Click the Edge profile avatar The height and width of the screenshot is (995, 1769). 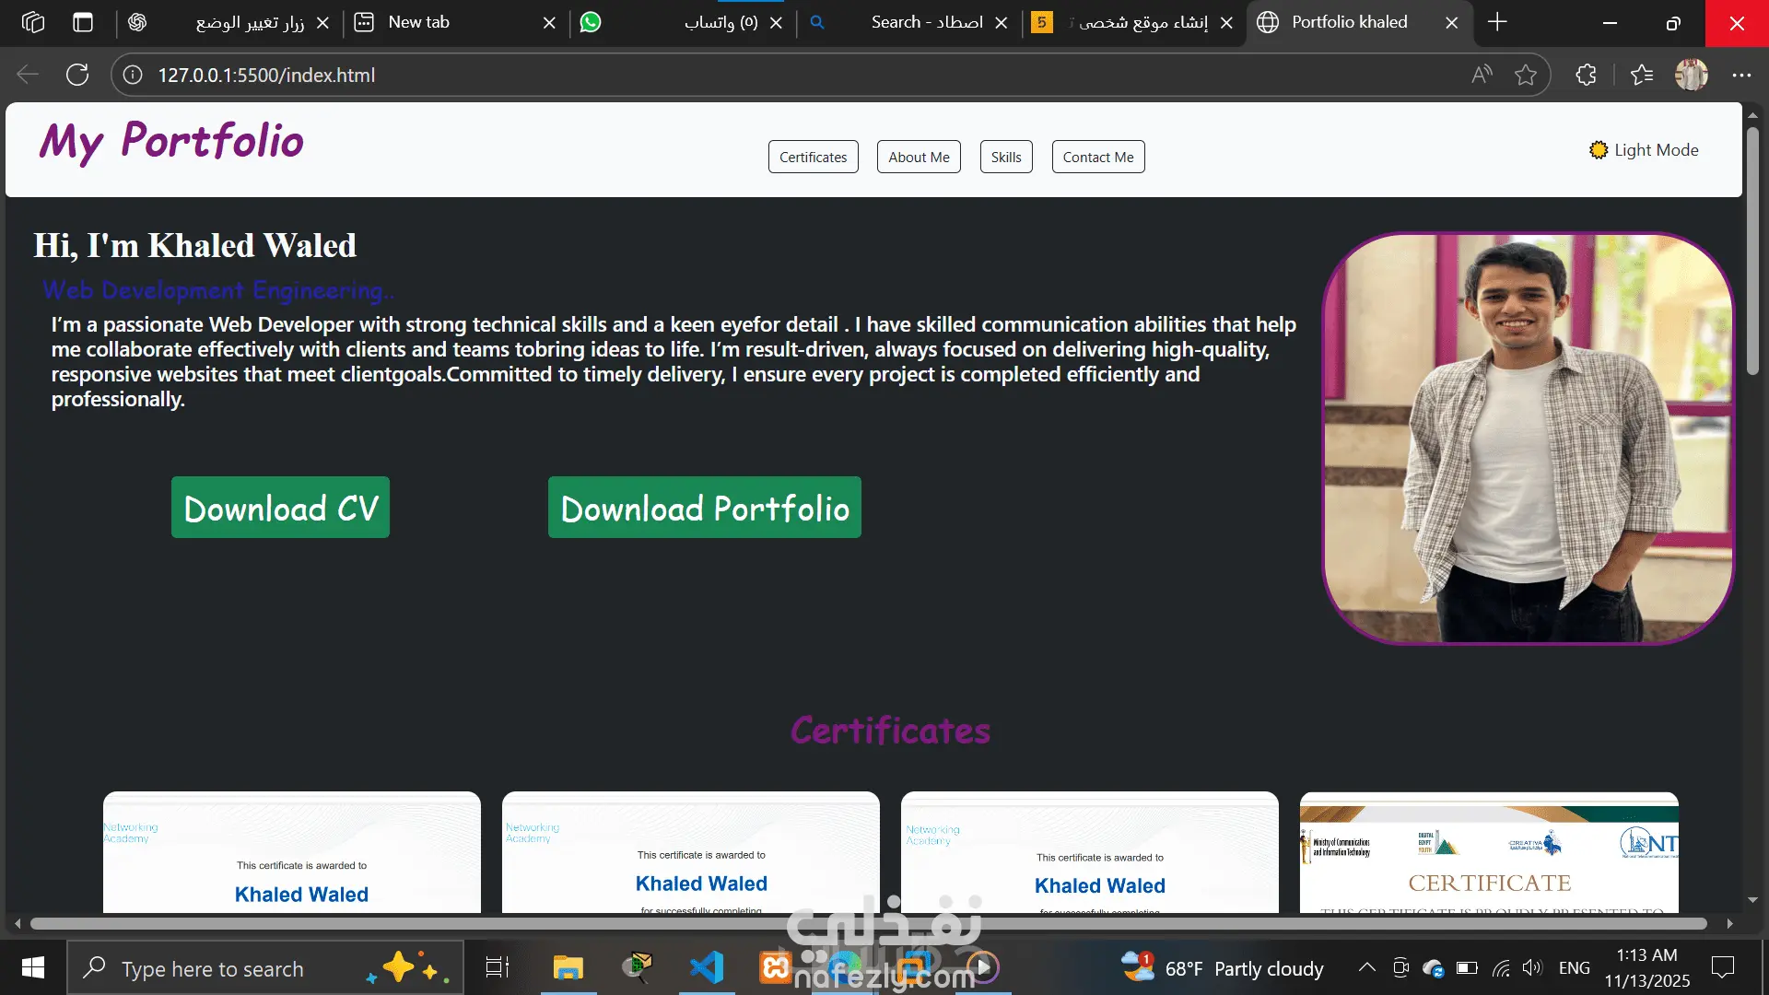(x=1691, y=75)
